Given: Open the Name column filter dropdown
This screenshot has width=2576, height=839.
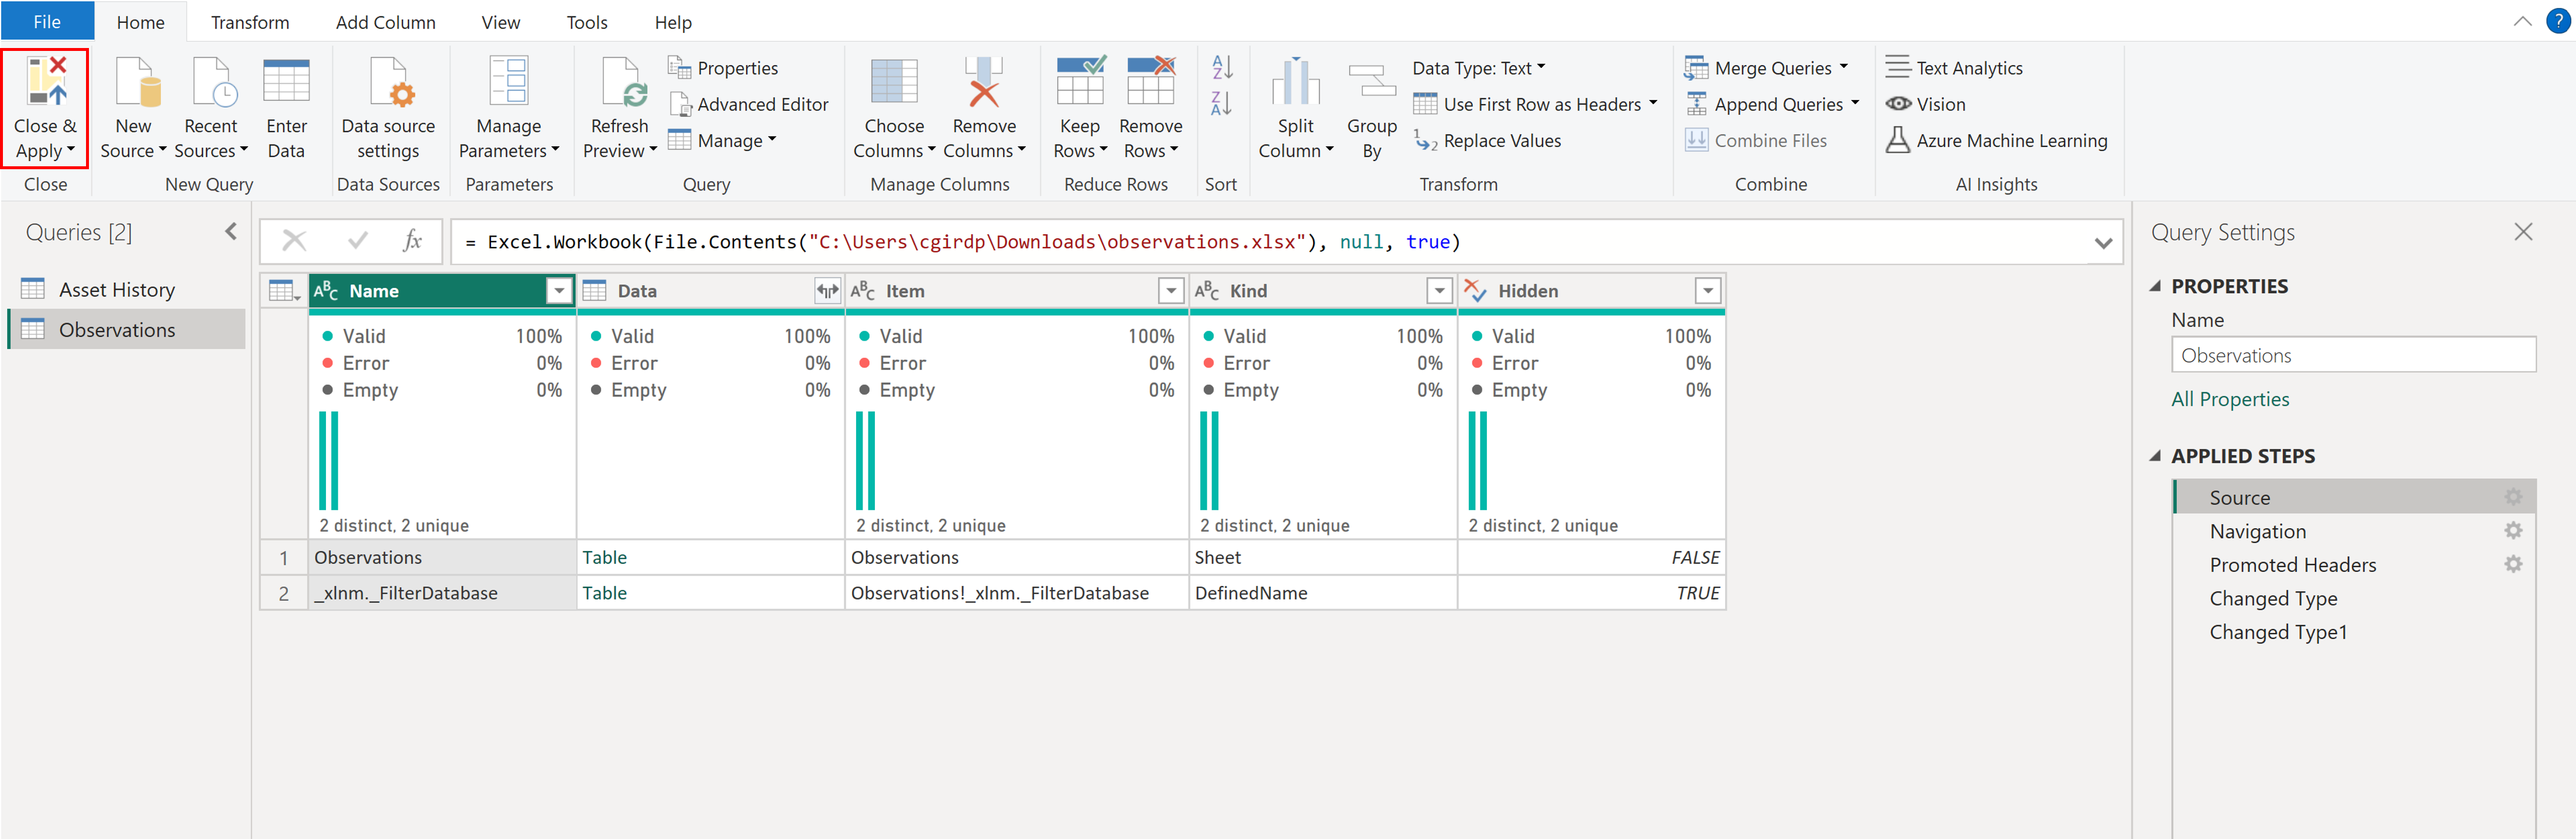Looking at the screenshot, I should (559, 291).
